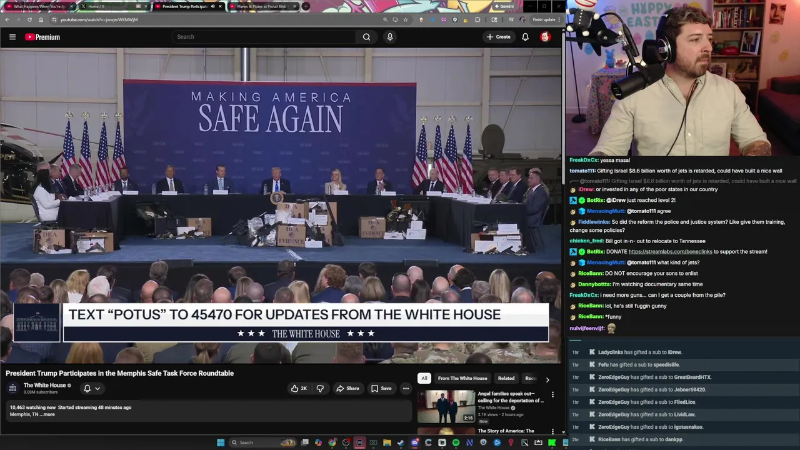Select the Related filter chip
This screenshot has width=800, height=450.
click(x=506, y=378)
